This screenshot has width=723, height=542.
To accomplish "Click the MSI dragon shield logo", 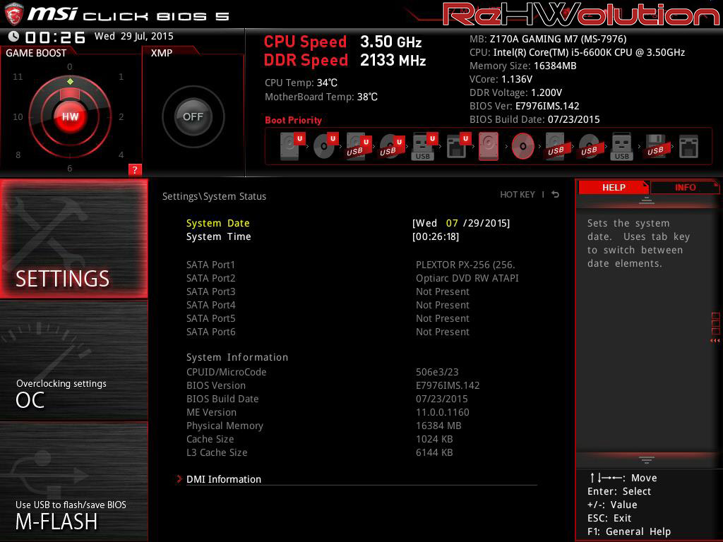I will click(14, 13).
